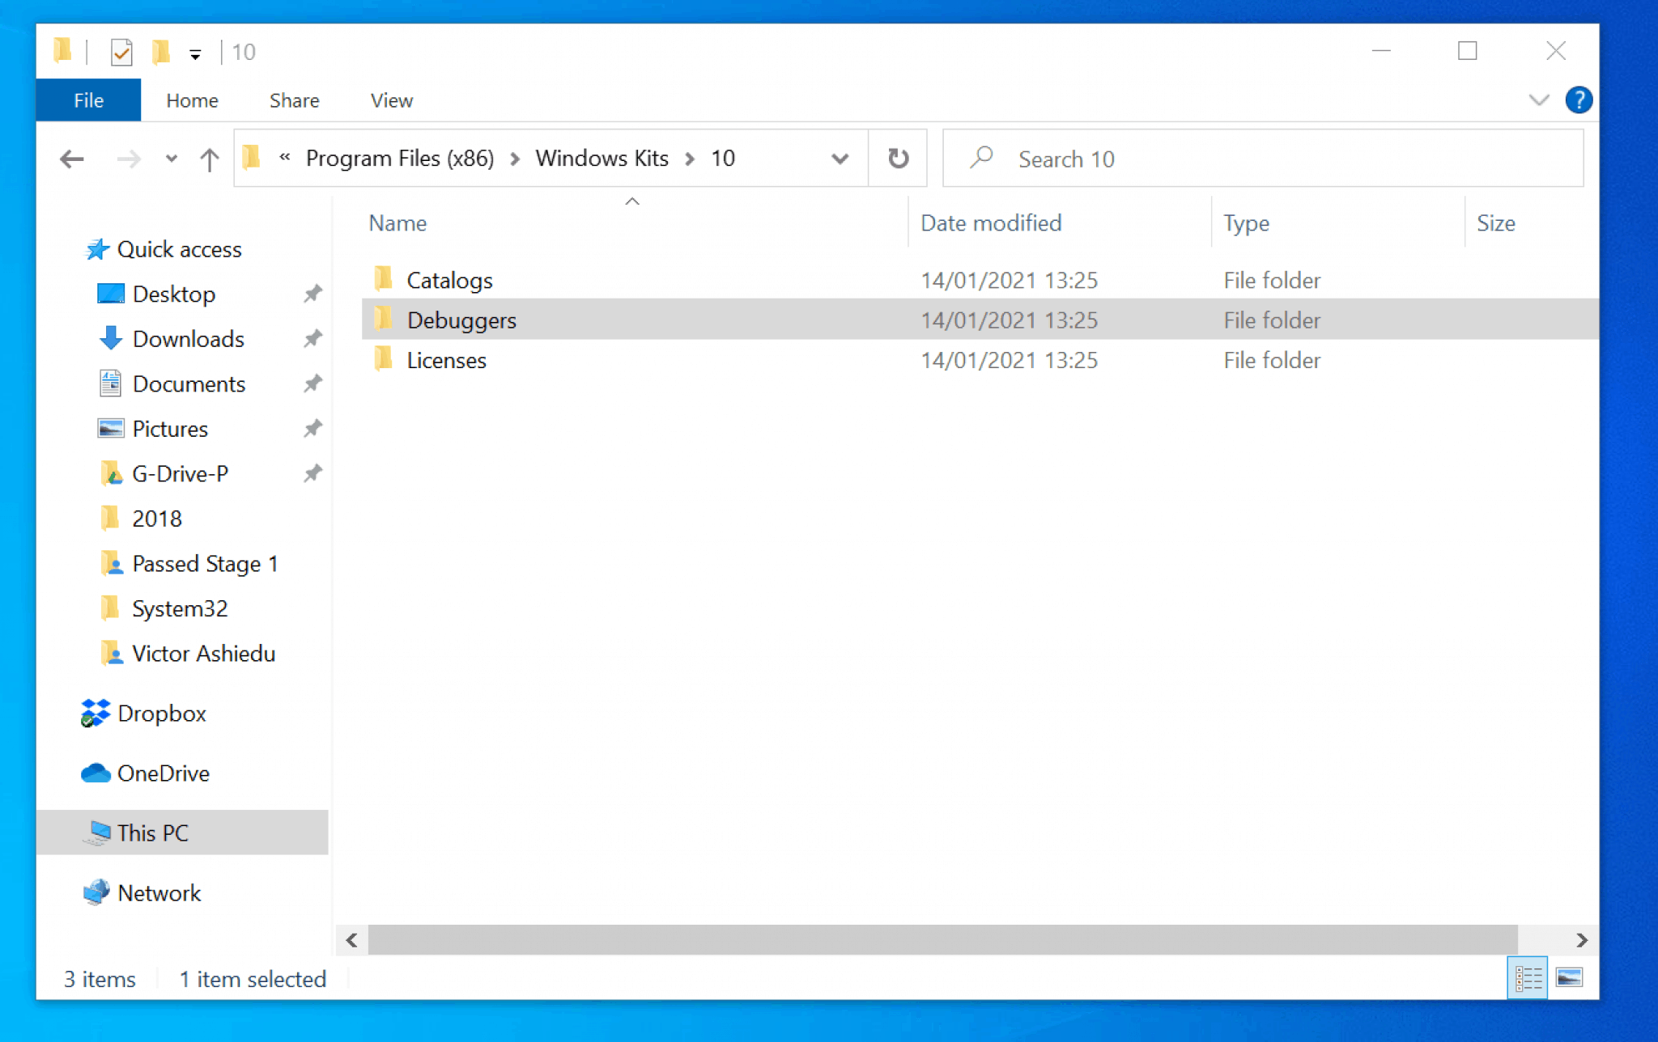The height and width of the screenshot is (1042, 1658).
Task: Click the search magnifier in Search 10 box
Action: (980, 159)
